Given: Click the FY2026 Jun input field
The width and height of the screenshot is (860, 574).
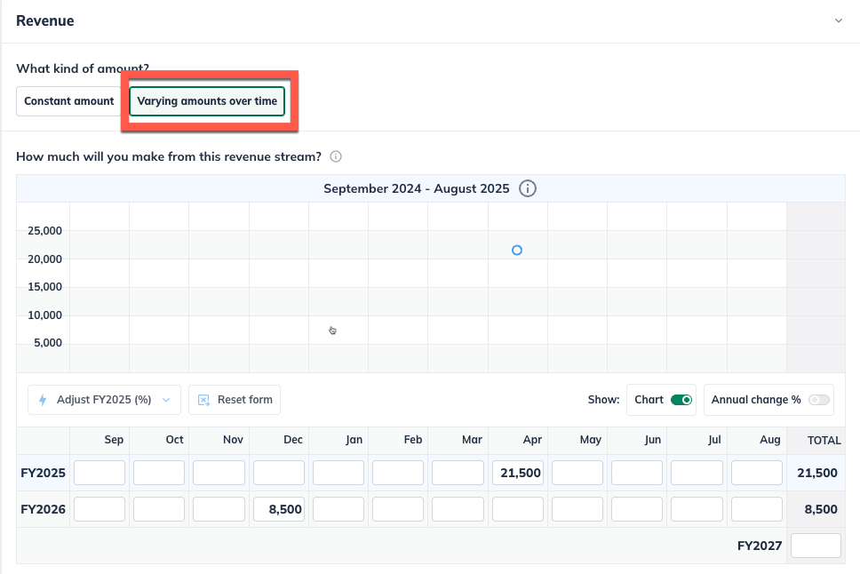Looking at the screenshot, I should (637, 509).
